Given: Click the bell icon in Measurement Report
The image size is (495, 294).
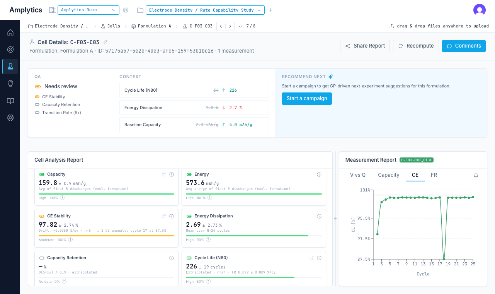Looking at the screenshot, I should coord(476,176).
